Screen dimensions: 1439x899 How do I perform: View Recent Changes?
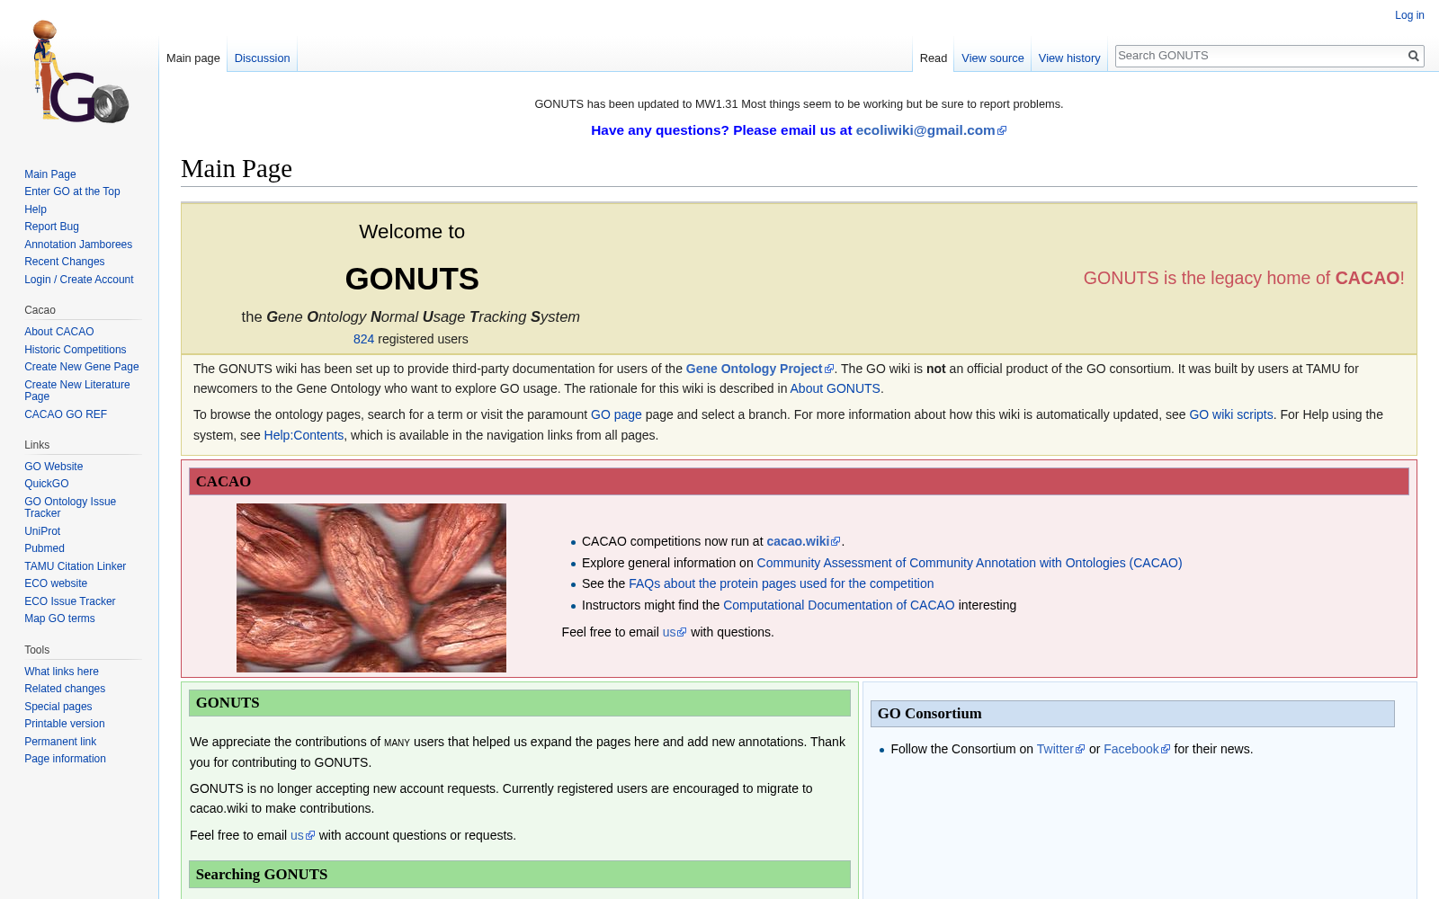click(x=64, y=262)
